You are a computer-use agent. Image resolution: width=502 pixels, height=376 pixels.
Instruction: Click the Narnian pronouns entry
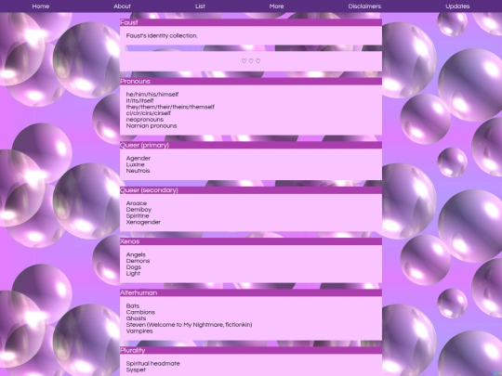click(x=152, y=126)
